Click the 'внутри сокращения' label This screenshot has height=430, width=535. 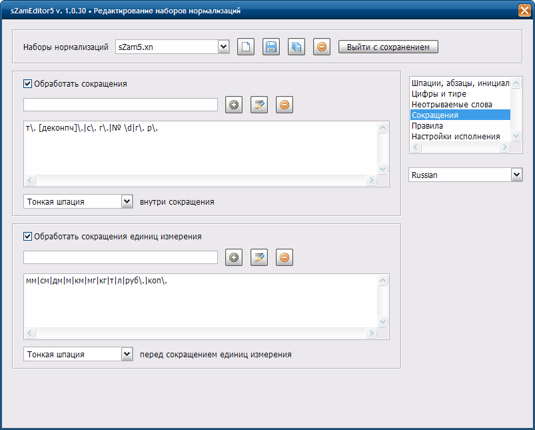point(177,202)
